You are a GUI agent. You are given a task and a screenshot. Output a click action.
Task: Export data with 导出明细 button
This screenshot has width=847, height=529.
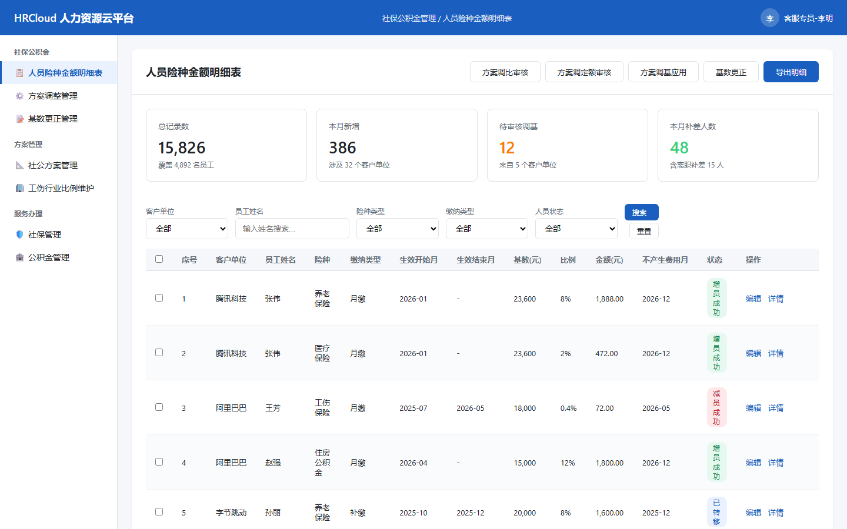pos(791,72)
